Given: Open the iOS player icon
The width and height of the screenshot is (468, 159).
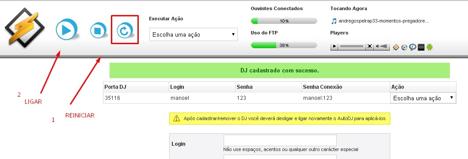Looking at the screenshot, I should [x=421, y=47].
